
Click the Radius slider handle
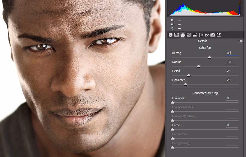(198, 66)
